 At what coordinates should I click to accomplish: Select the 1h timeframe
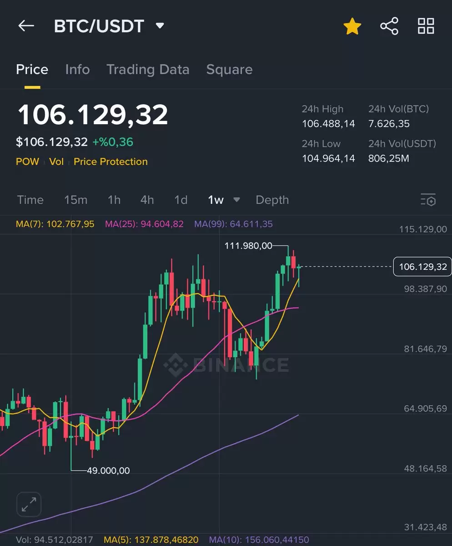(114, 200)
